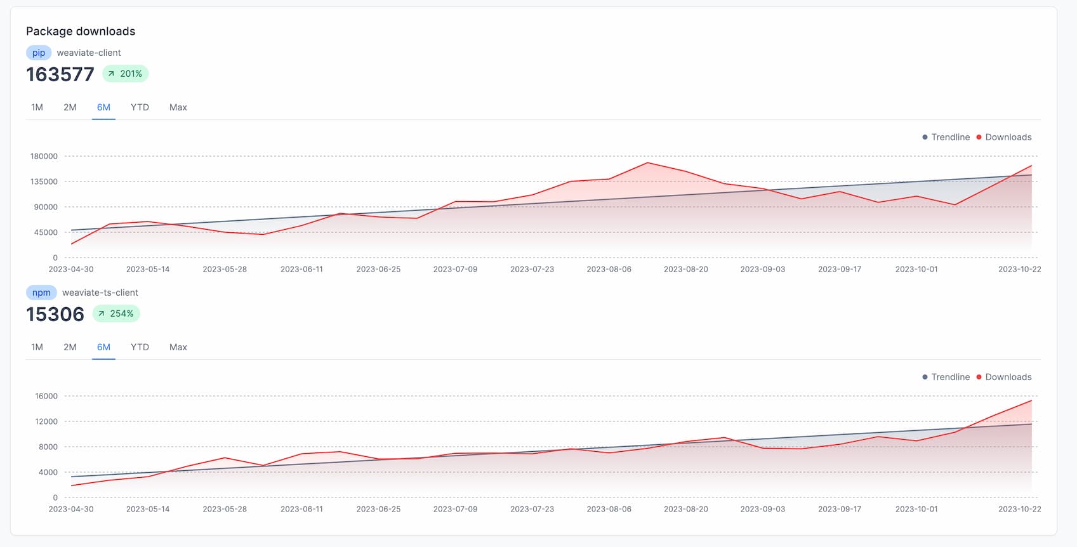This screenshot has height=547, width=1077.
Task: Switch weaviate-ts-client chart to 2M range
Action: [70, 347]
